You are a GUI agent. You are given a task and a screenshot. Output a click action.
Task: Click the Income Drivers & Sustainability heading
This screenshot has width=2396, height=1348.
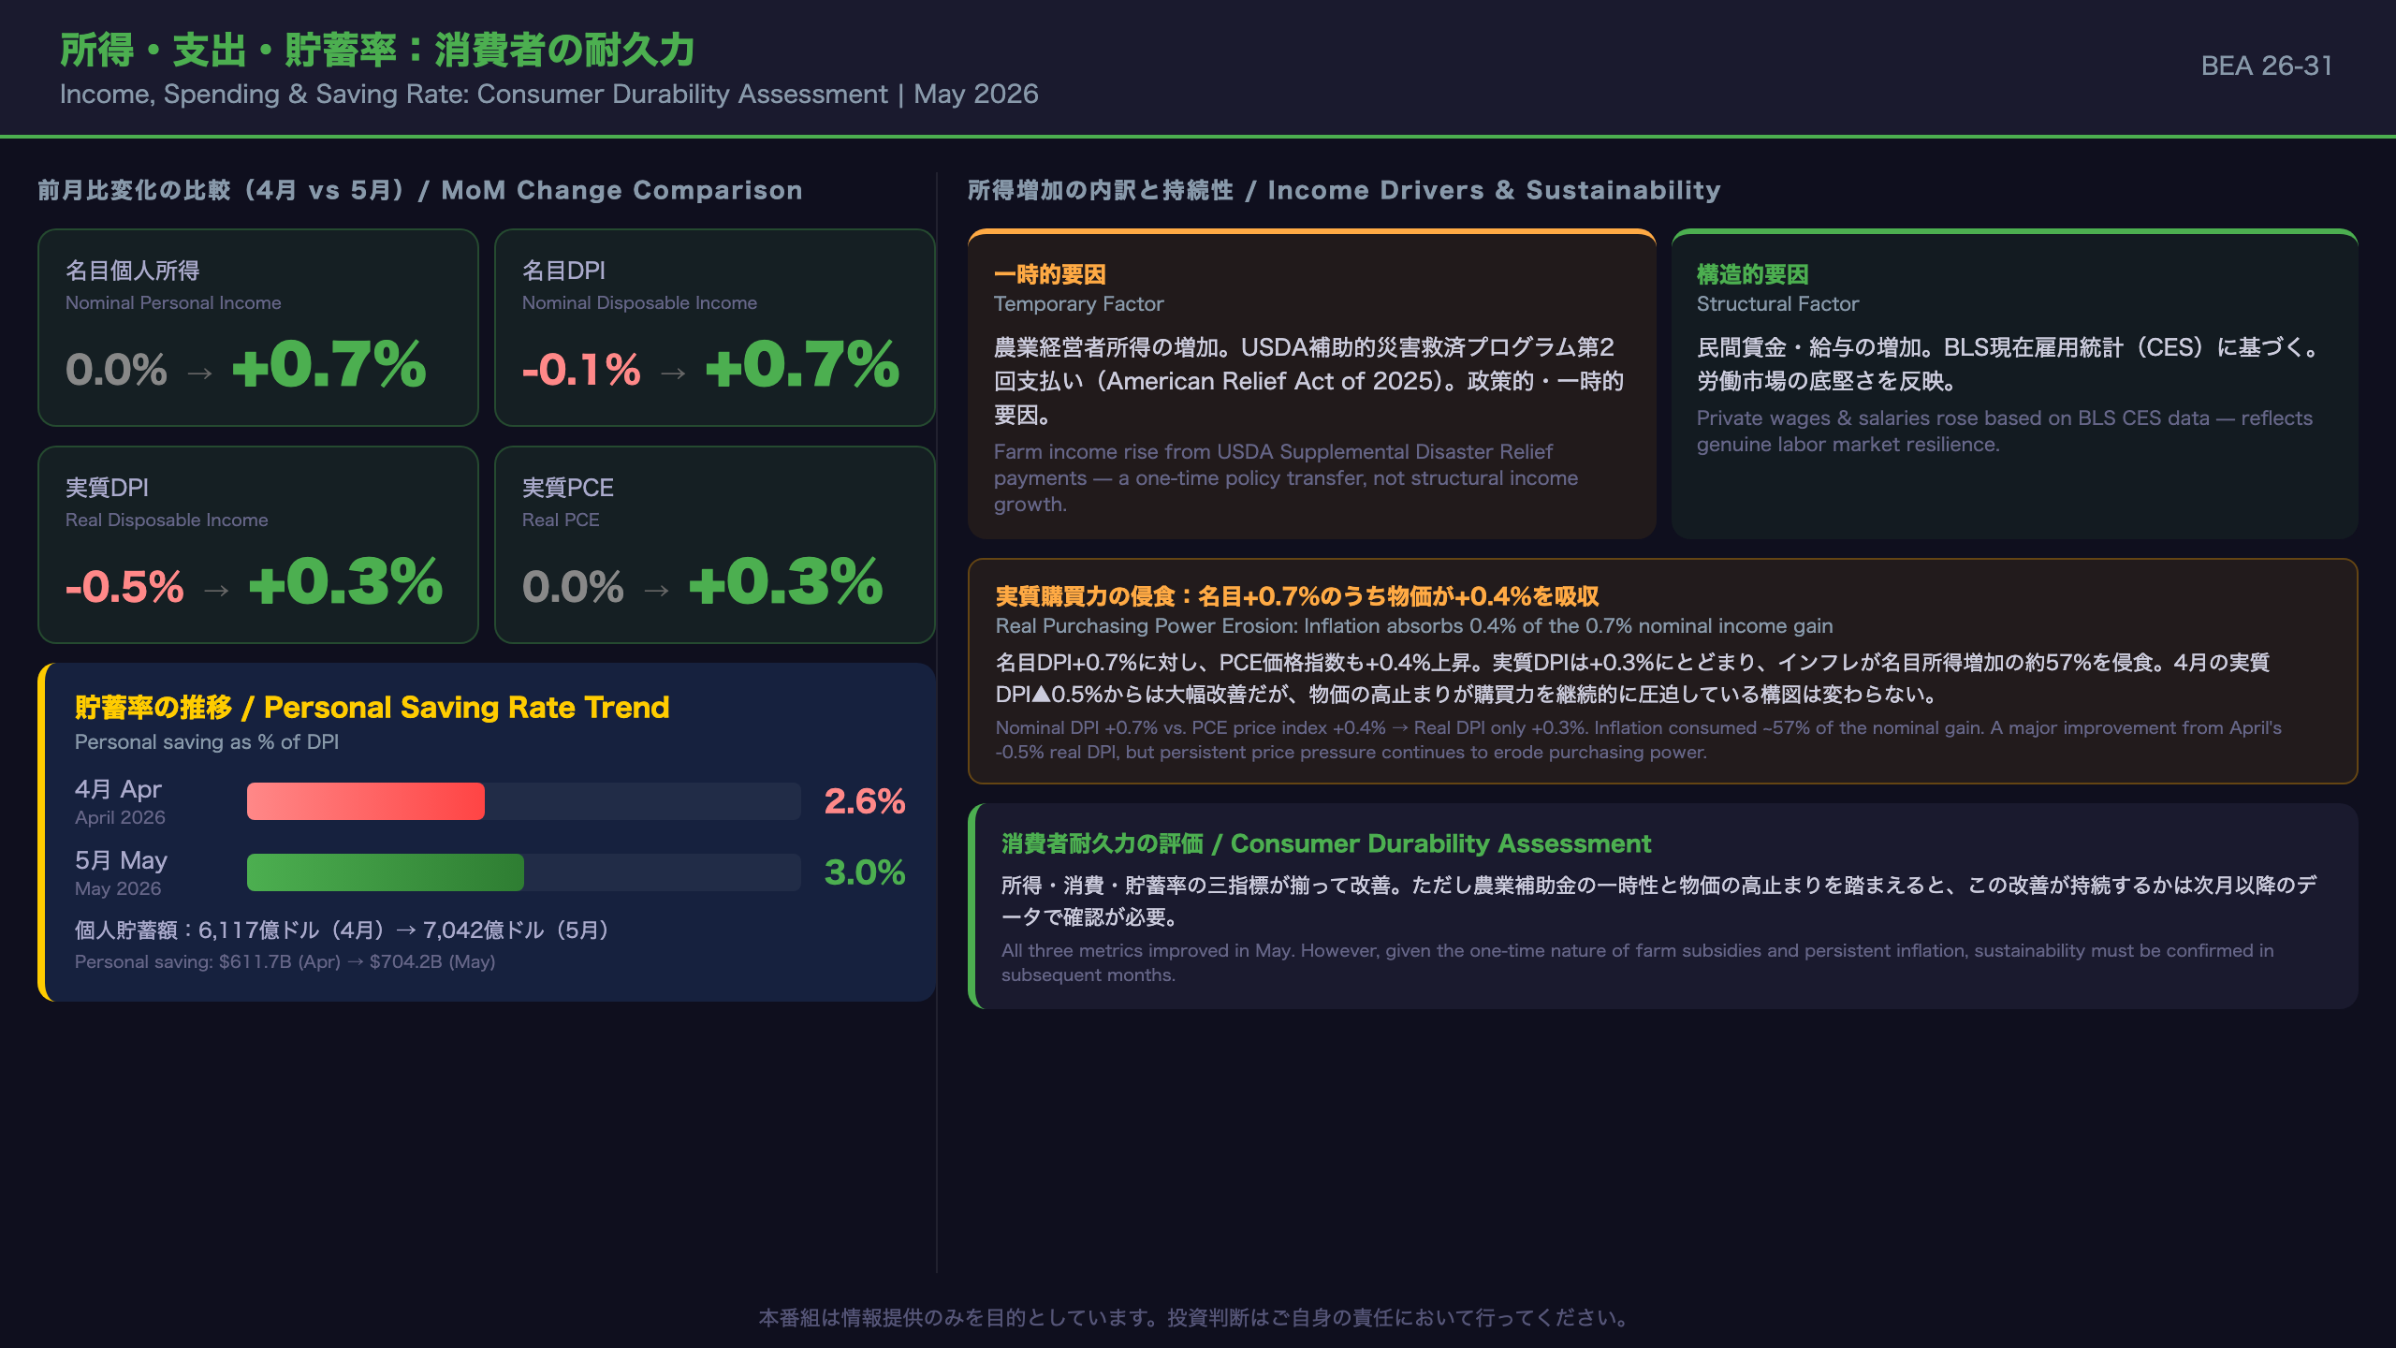pyautogui.click(x=1344, y=190)
